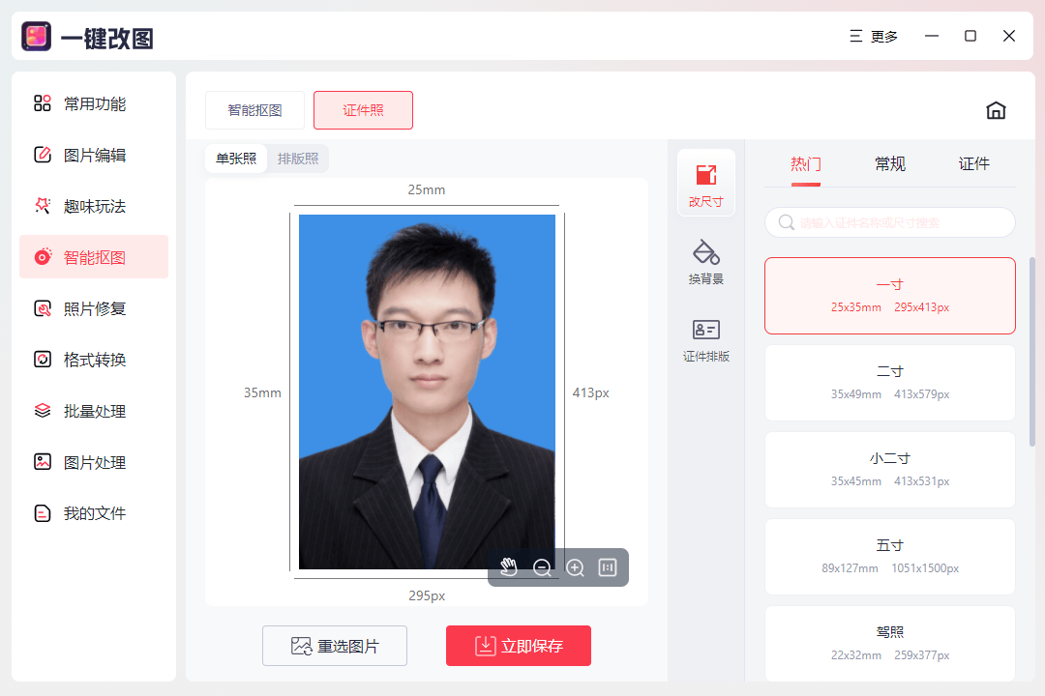Select the 智能抠图 mode button
This screenshot has width=1045, height=696.
(254, 110)
